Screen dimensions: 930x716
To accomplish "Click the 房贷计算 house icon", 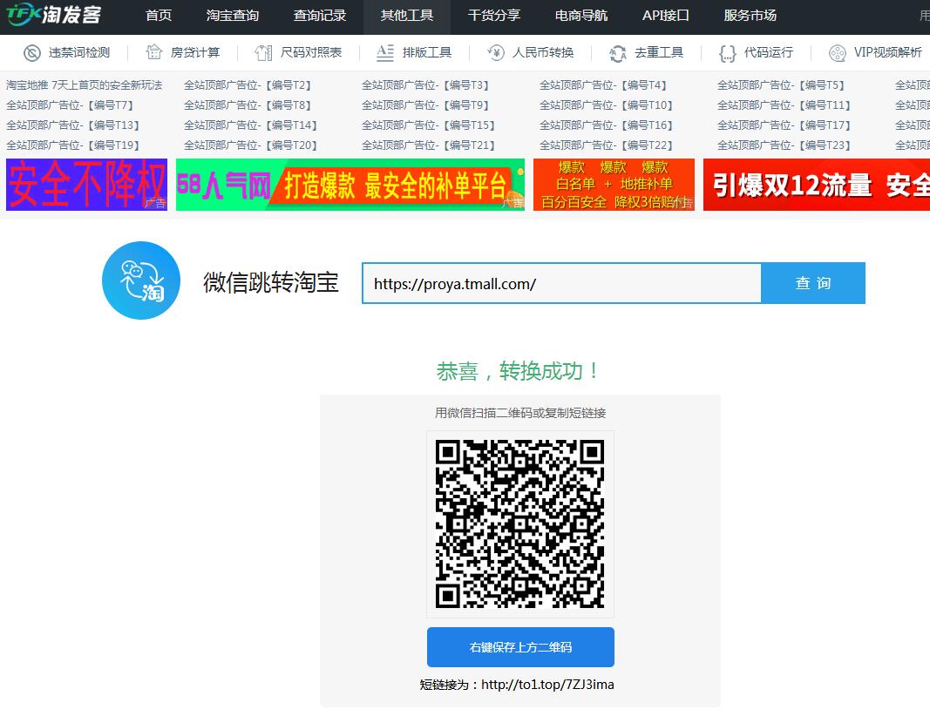I will (x=154, y=53).
